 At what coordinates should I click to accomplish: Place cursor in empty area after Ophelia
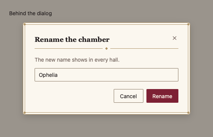[117, 75]
